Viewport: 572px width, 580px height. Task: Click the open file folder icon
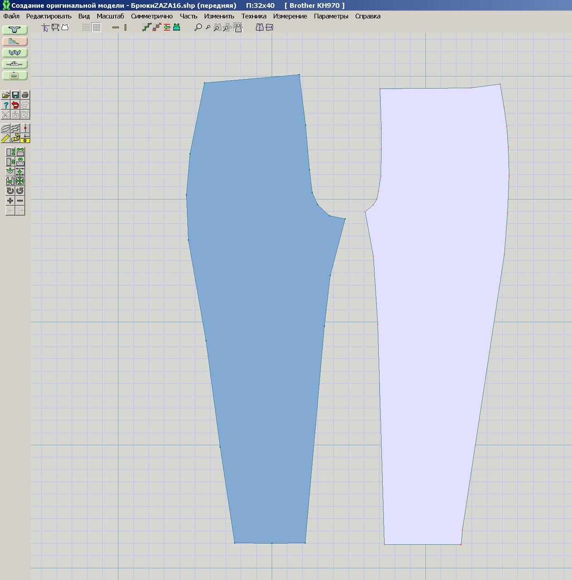click(6, 95)
